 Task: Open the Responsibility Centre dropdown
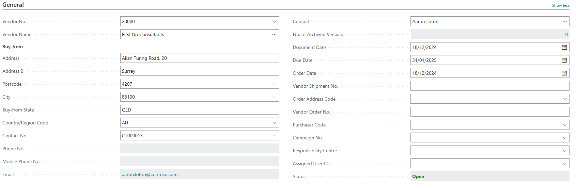point(565,151)
